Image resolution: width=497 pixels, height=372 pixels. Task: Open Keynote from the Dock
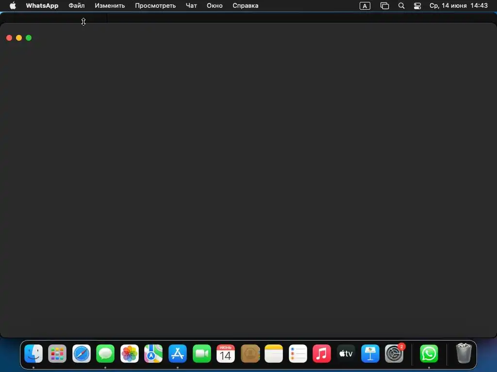click(x=370, y=353)
